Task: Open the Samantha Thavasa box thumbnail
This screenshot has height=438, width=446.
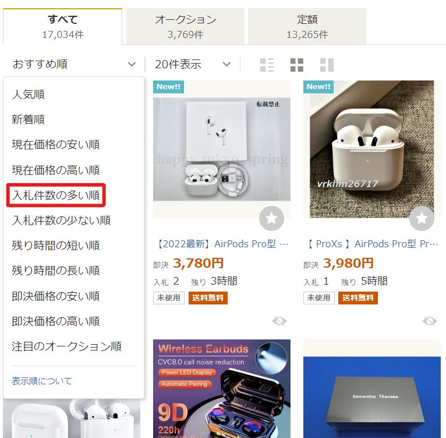Action: (x=372, y=388)
